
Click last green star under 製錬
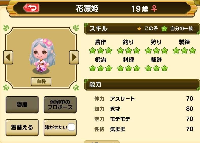192,50
